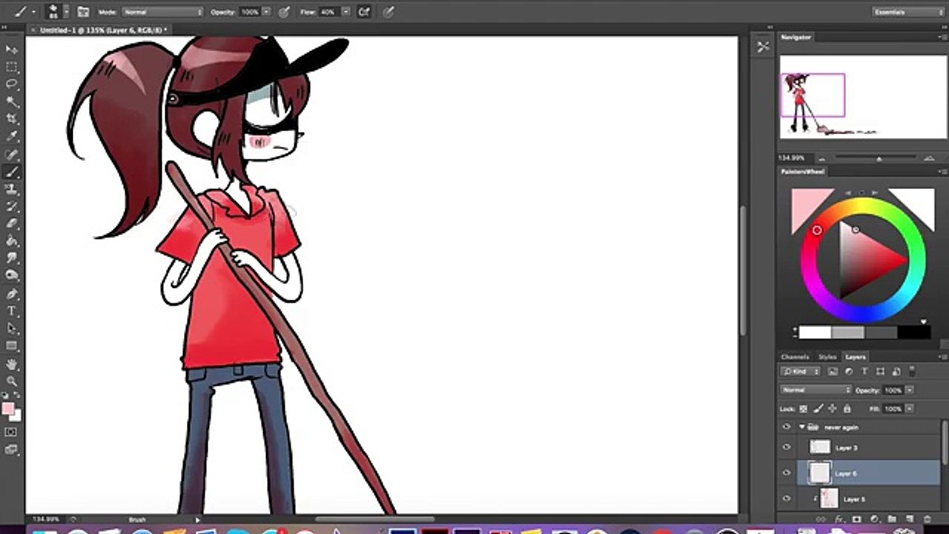This screenshot has width=949, height=534.
Task: Select the Hand tool
Action: (12, 364)
